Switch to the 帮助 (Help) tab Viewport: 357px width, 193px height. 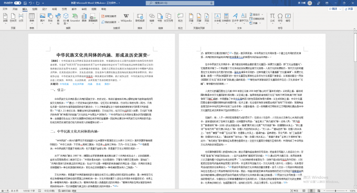click(103, 9)
